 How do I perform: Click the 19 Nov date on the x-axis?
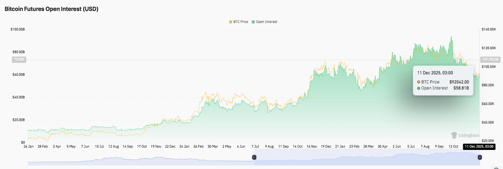[156, 146]
